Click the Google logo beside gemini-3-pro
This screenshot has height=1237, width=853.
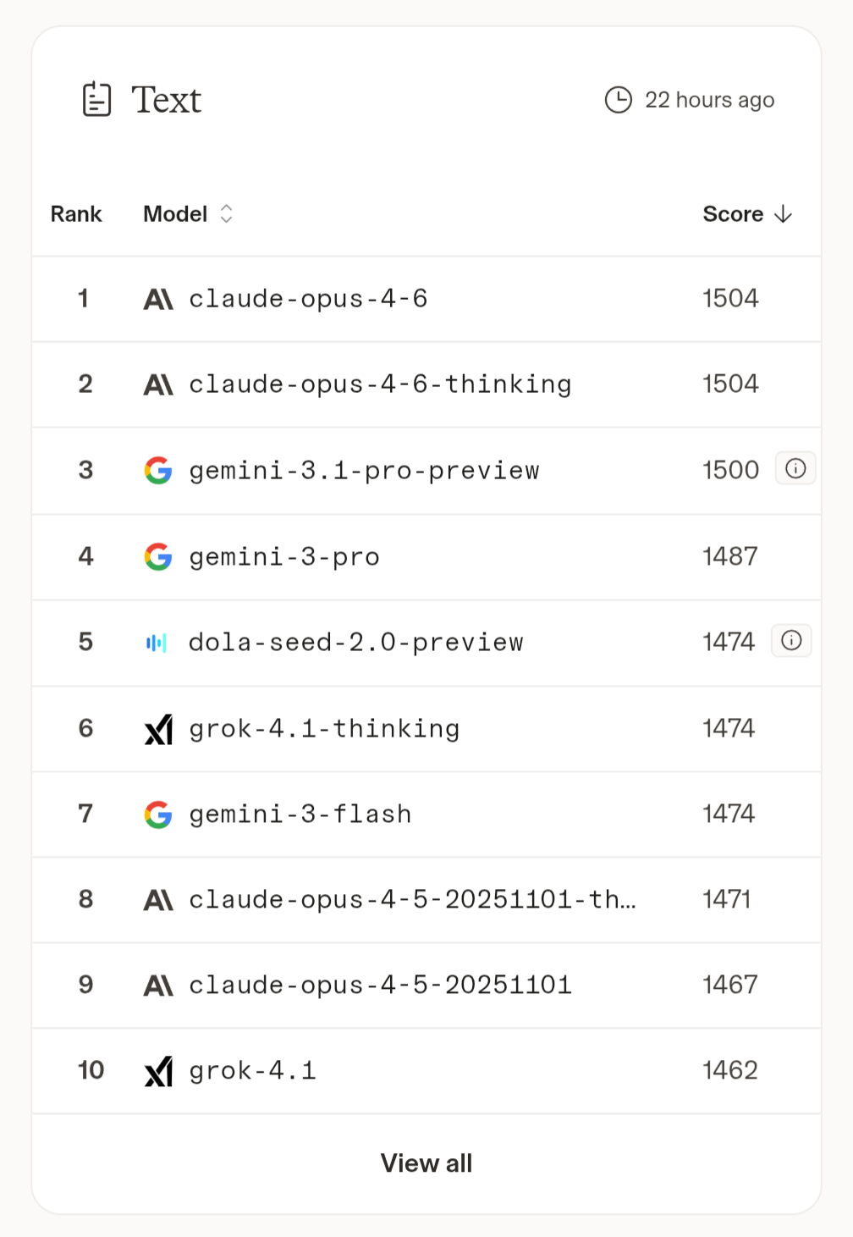[x=158, y=556]
